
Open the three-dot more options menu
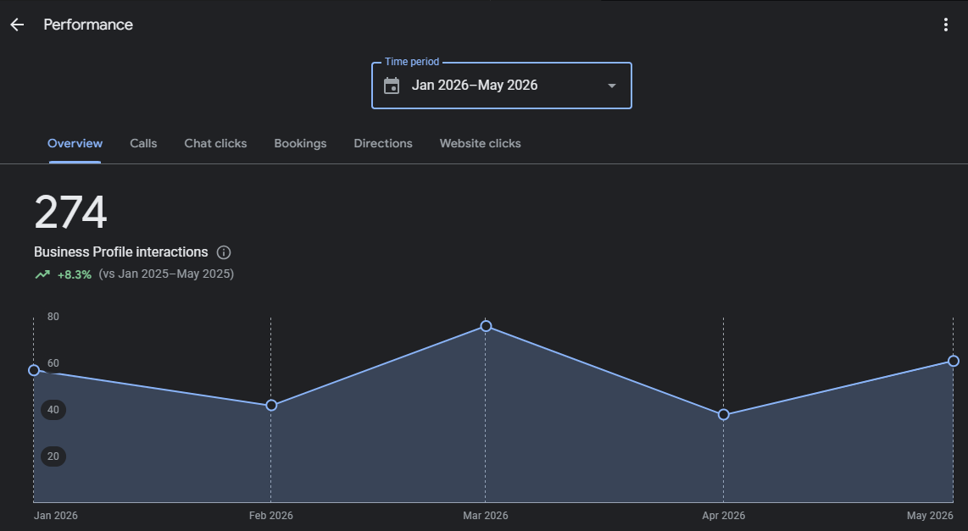coord(945,25)
